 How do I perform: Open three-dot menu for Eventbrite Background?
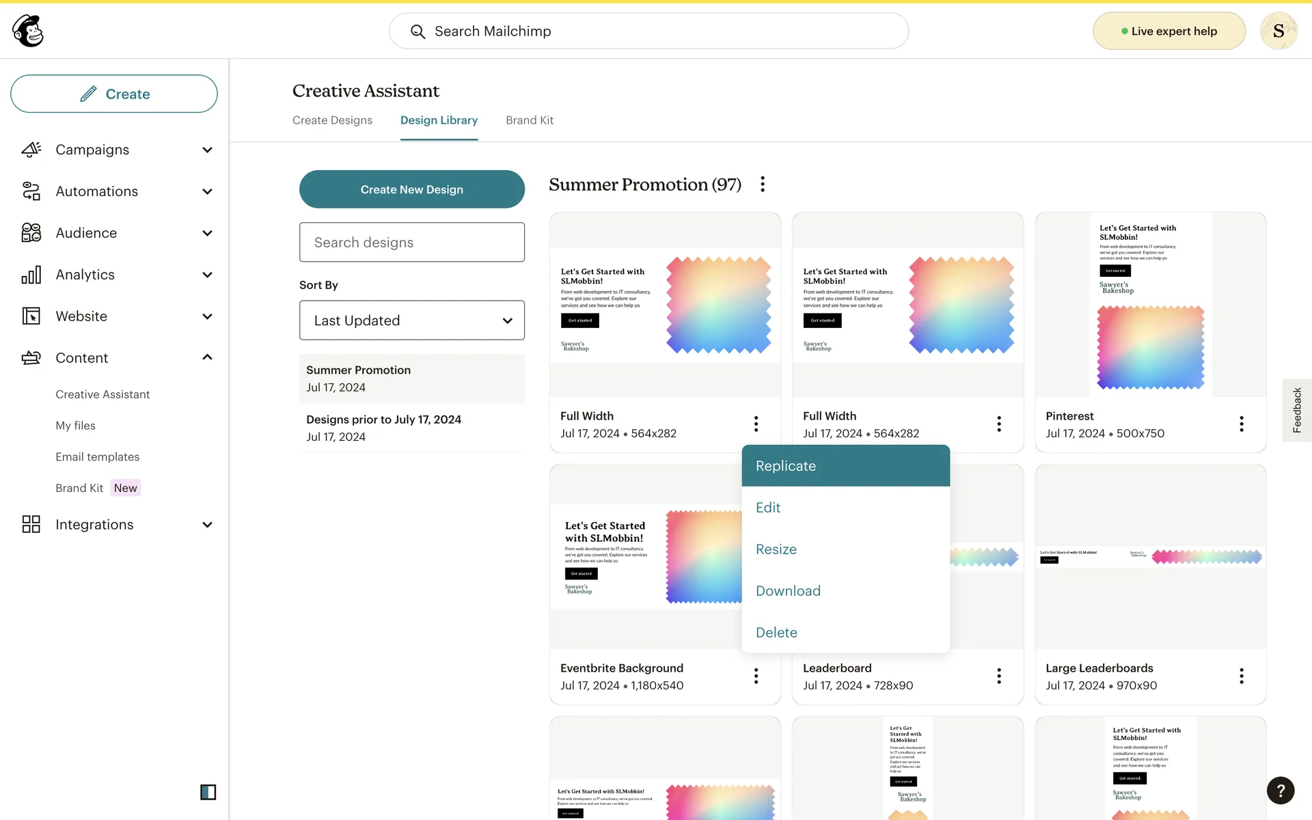pos(756,676)
